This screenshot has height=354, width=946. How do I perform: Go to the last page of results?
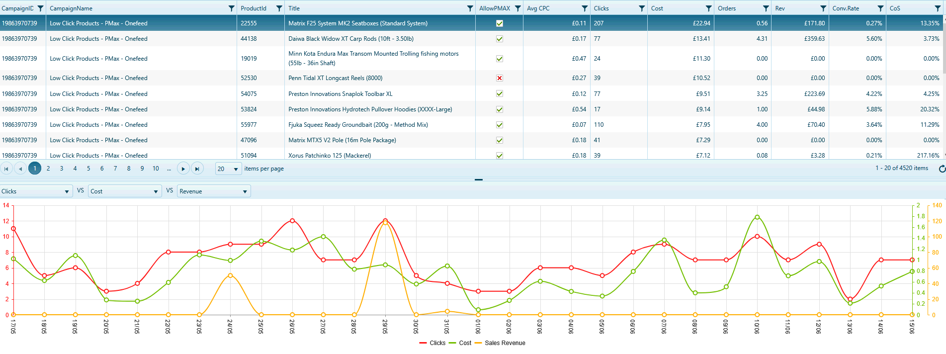tap(197, 169)
